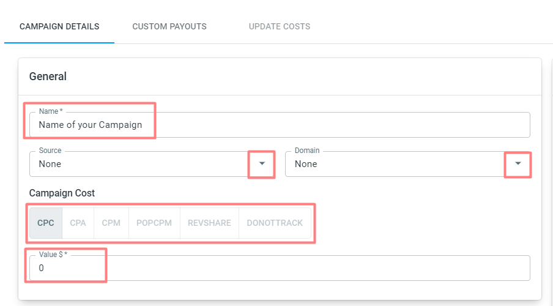
Task: Click the Name field label
Action: click(51, 111)
